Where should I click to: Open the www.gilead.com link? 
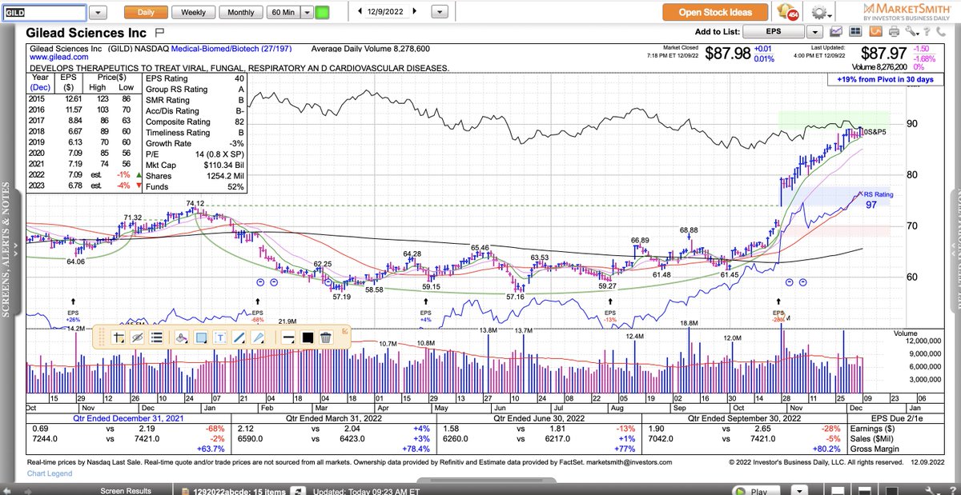pos(58,58)
